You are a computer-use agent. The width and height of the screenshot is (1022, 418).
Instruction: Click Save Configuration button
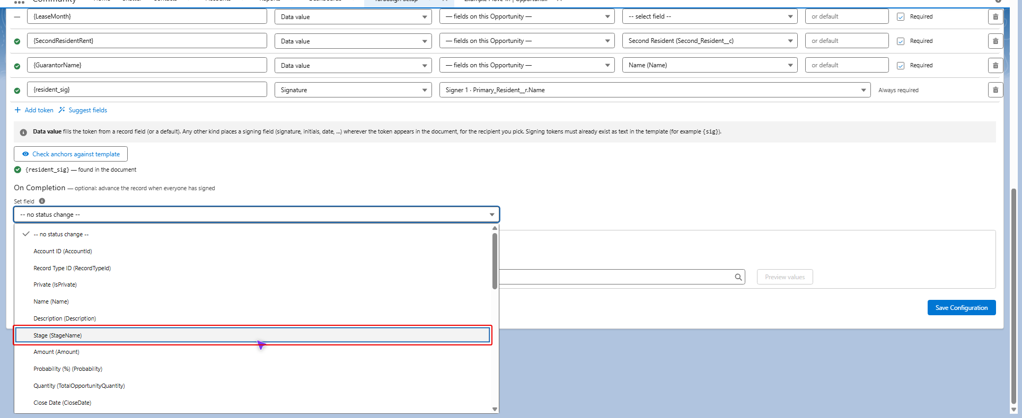[962, 308]
